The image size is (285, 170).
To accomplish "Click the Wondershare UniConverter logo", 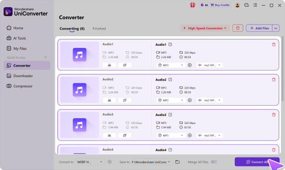I will (x=26, y=12).
